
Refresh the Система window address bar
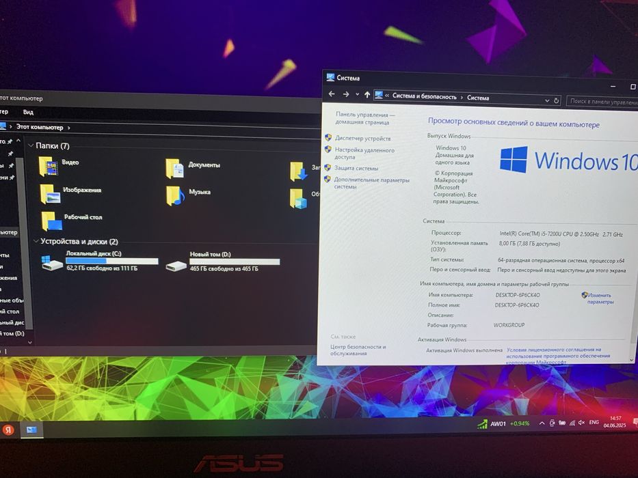coord(556,100)
